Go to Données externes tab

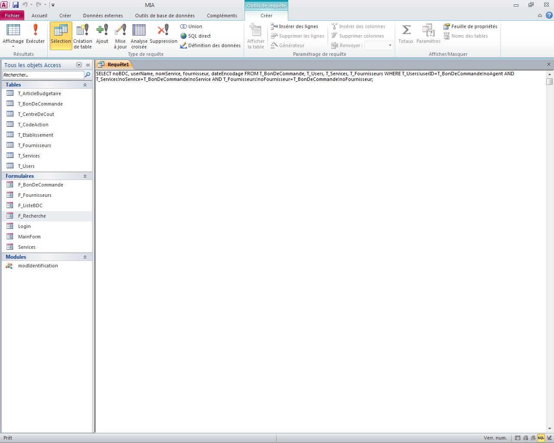(x=103, y=15)
